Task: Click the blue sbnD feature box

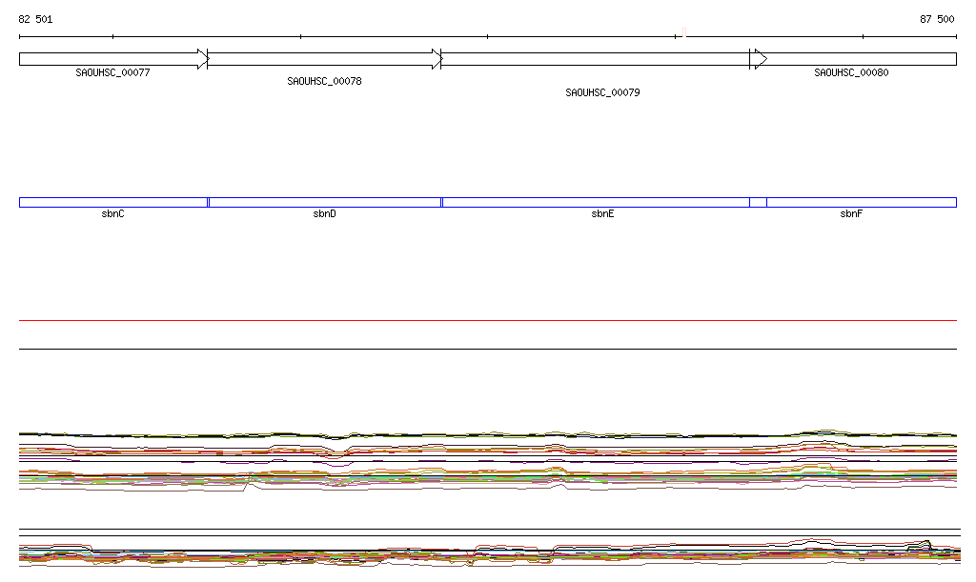Action: coord(324,202)
